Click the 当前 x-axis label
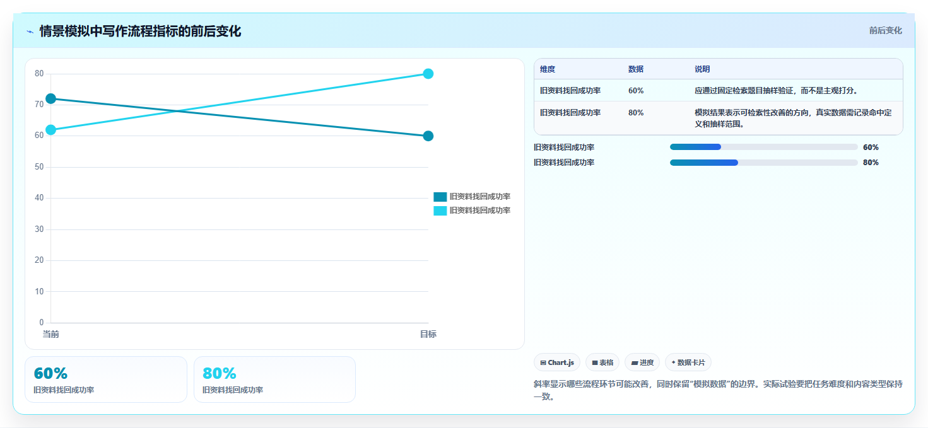 pyautogui.click(x=50, y=334)
